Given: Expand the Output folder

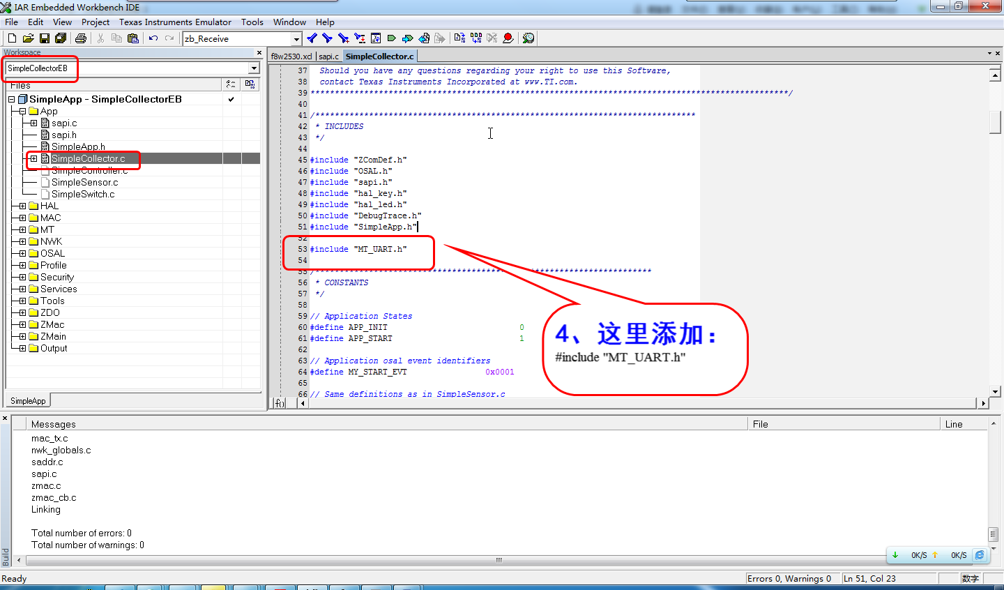Looking at the screenshot, I should point(23,349).
